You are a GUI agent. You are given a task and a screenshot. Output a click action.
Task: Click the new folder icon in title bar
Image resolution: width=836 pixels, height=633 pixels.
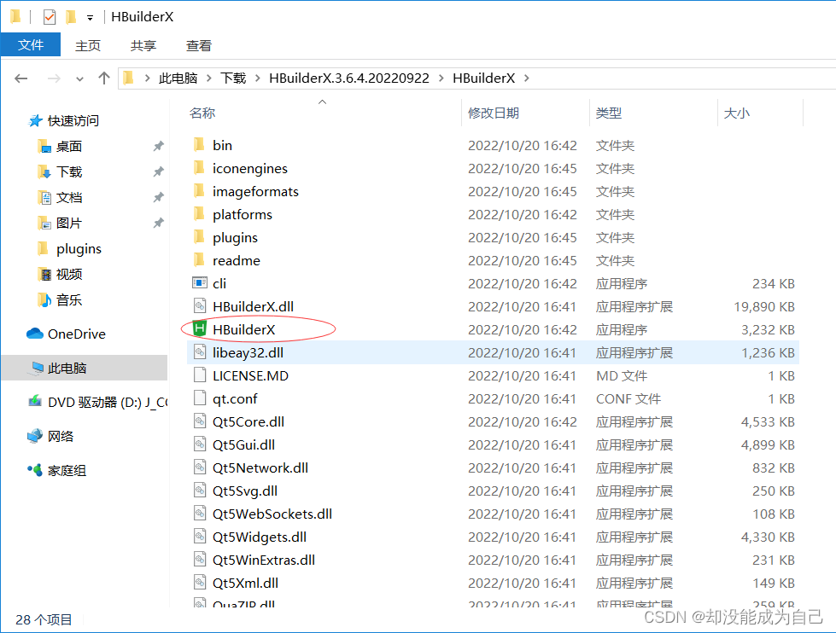tap(70, 17)
